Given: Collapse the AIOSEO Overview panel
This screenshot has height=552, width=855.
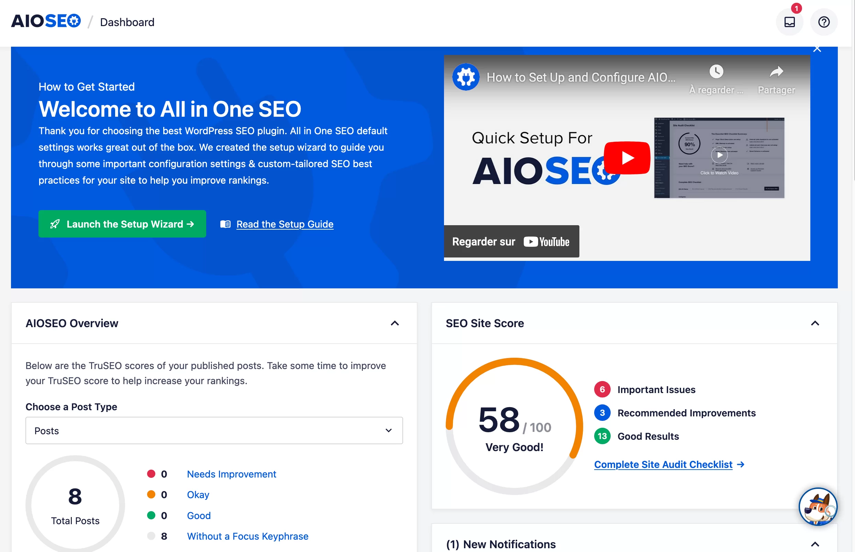Looking at the screenshot, I should click(x=395, y=323).
